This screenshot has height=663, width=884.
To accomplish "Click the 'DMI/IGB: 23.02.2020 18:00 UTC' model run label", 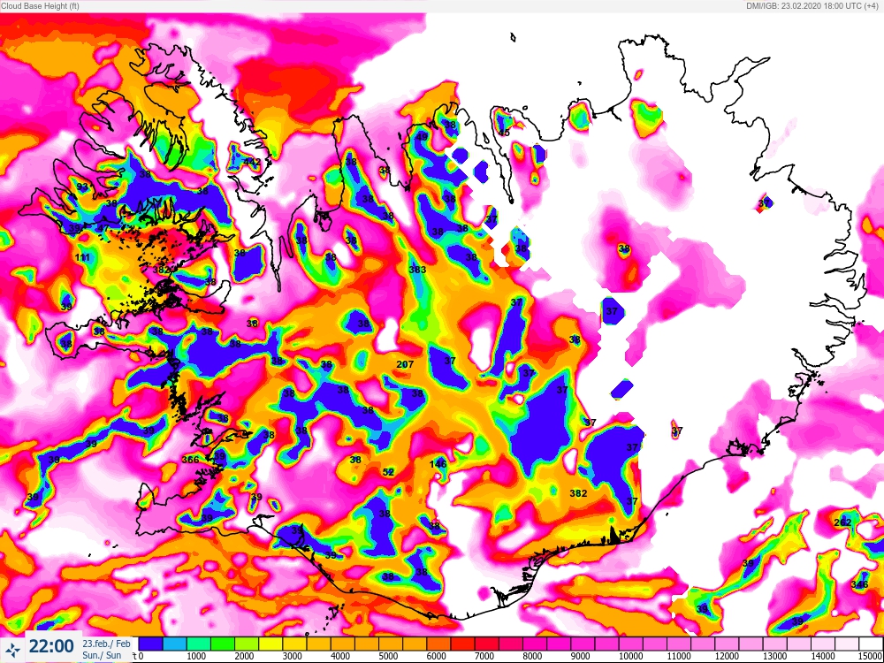I will [x=805, y=6].
